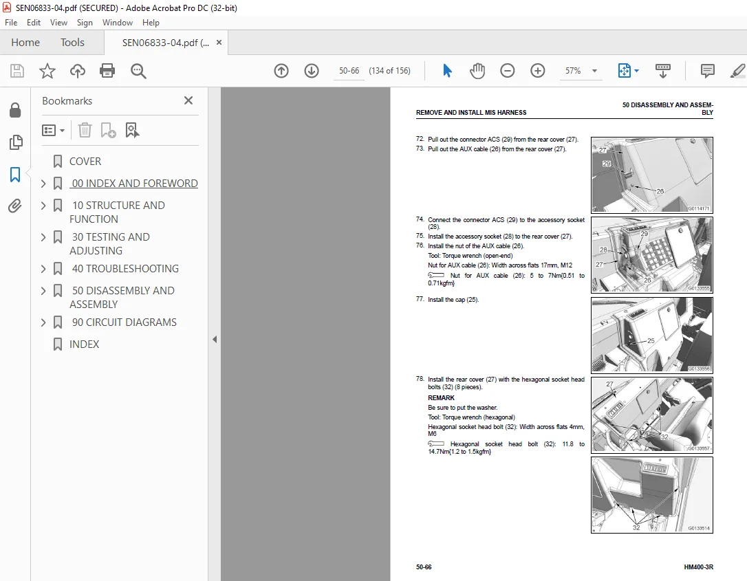Open the zoom level dropdown arrow
This screenshot has height=581, width=747.
(x=594, y=71)
